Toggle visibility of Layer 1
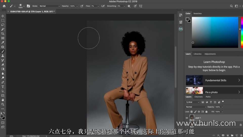This screenshot has width=243, height=137. click(187, 118)
